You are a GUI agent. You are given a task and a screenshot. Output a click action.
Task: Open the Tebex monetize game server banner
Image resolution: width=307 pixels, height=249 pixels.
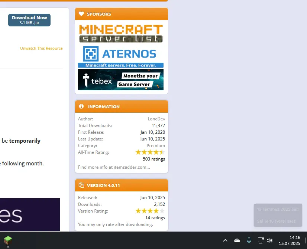pyautogui.click(x=121, y=80)
